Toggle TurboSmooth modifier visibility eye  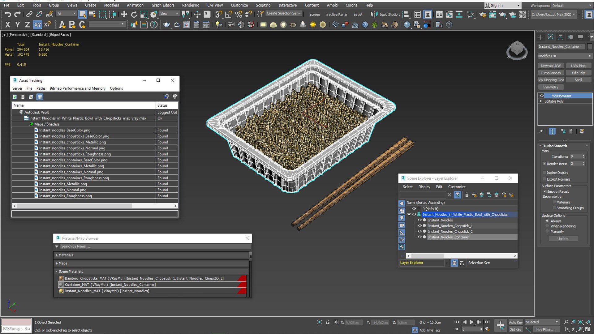[x=541, y=96]
